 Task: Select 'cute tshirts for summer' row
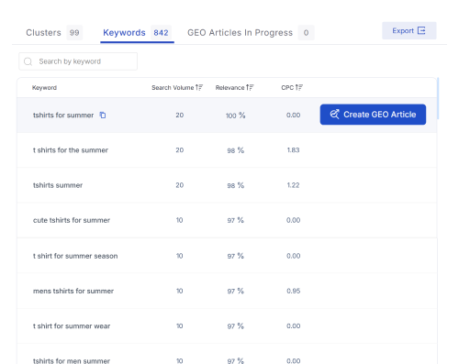point(227,220)
